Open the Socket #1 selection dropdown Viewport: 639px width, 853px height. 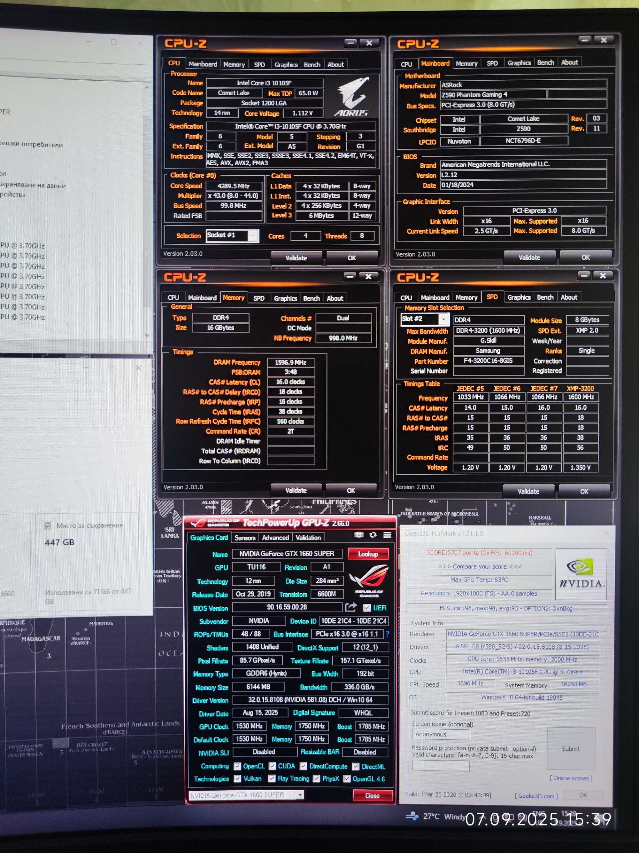coord(253,235)
